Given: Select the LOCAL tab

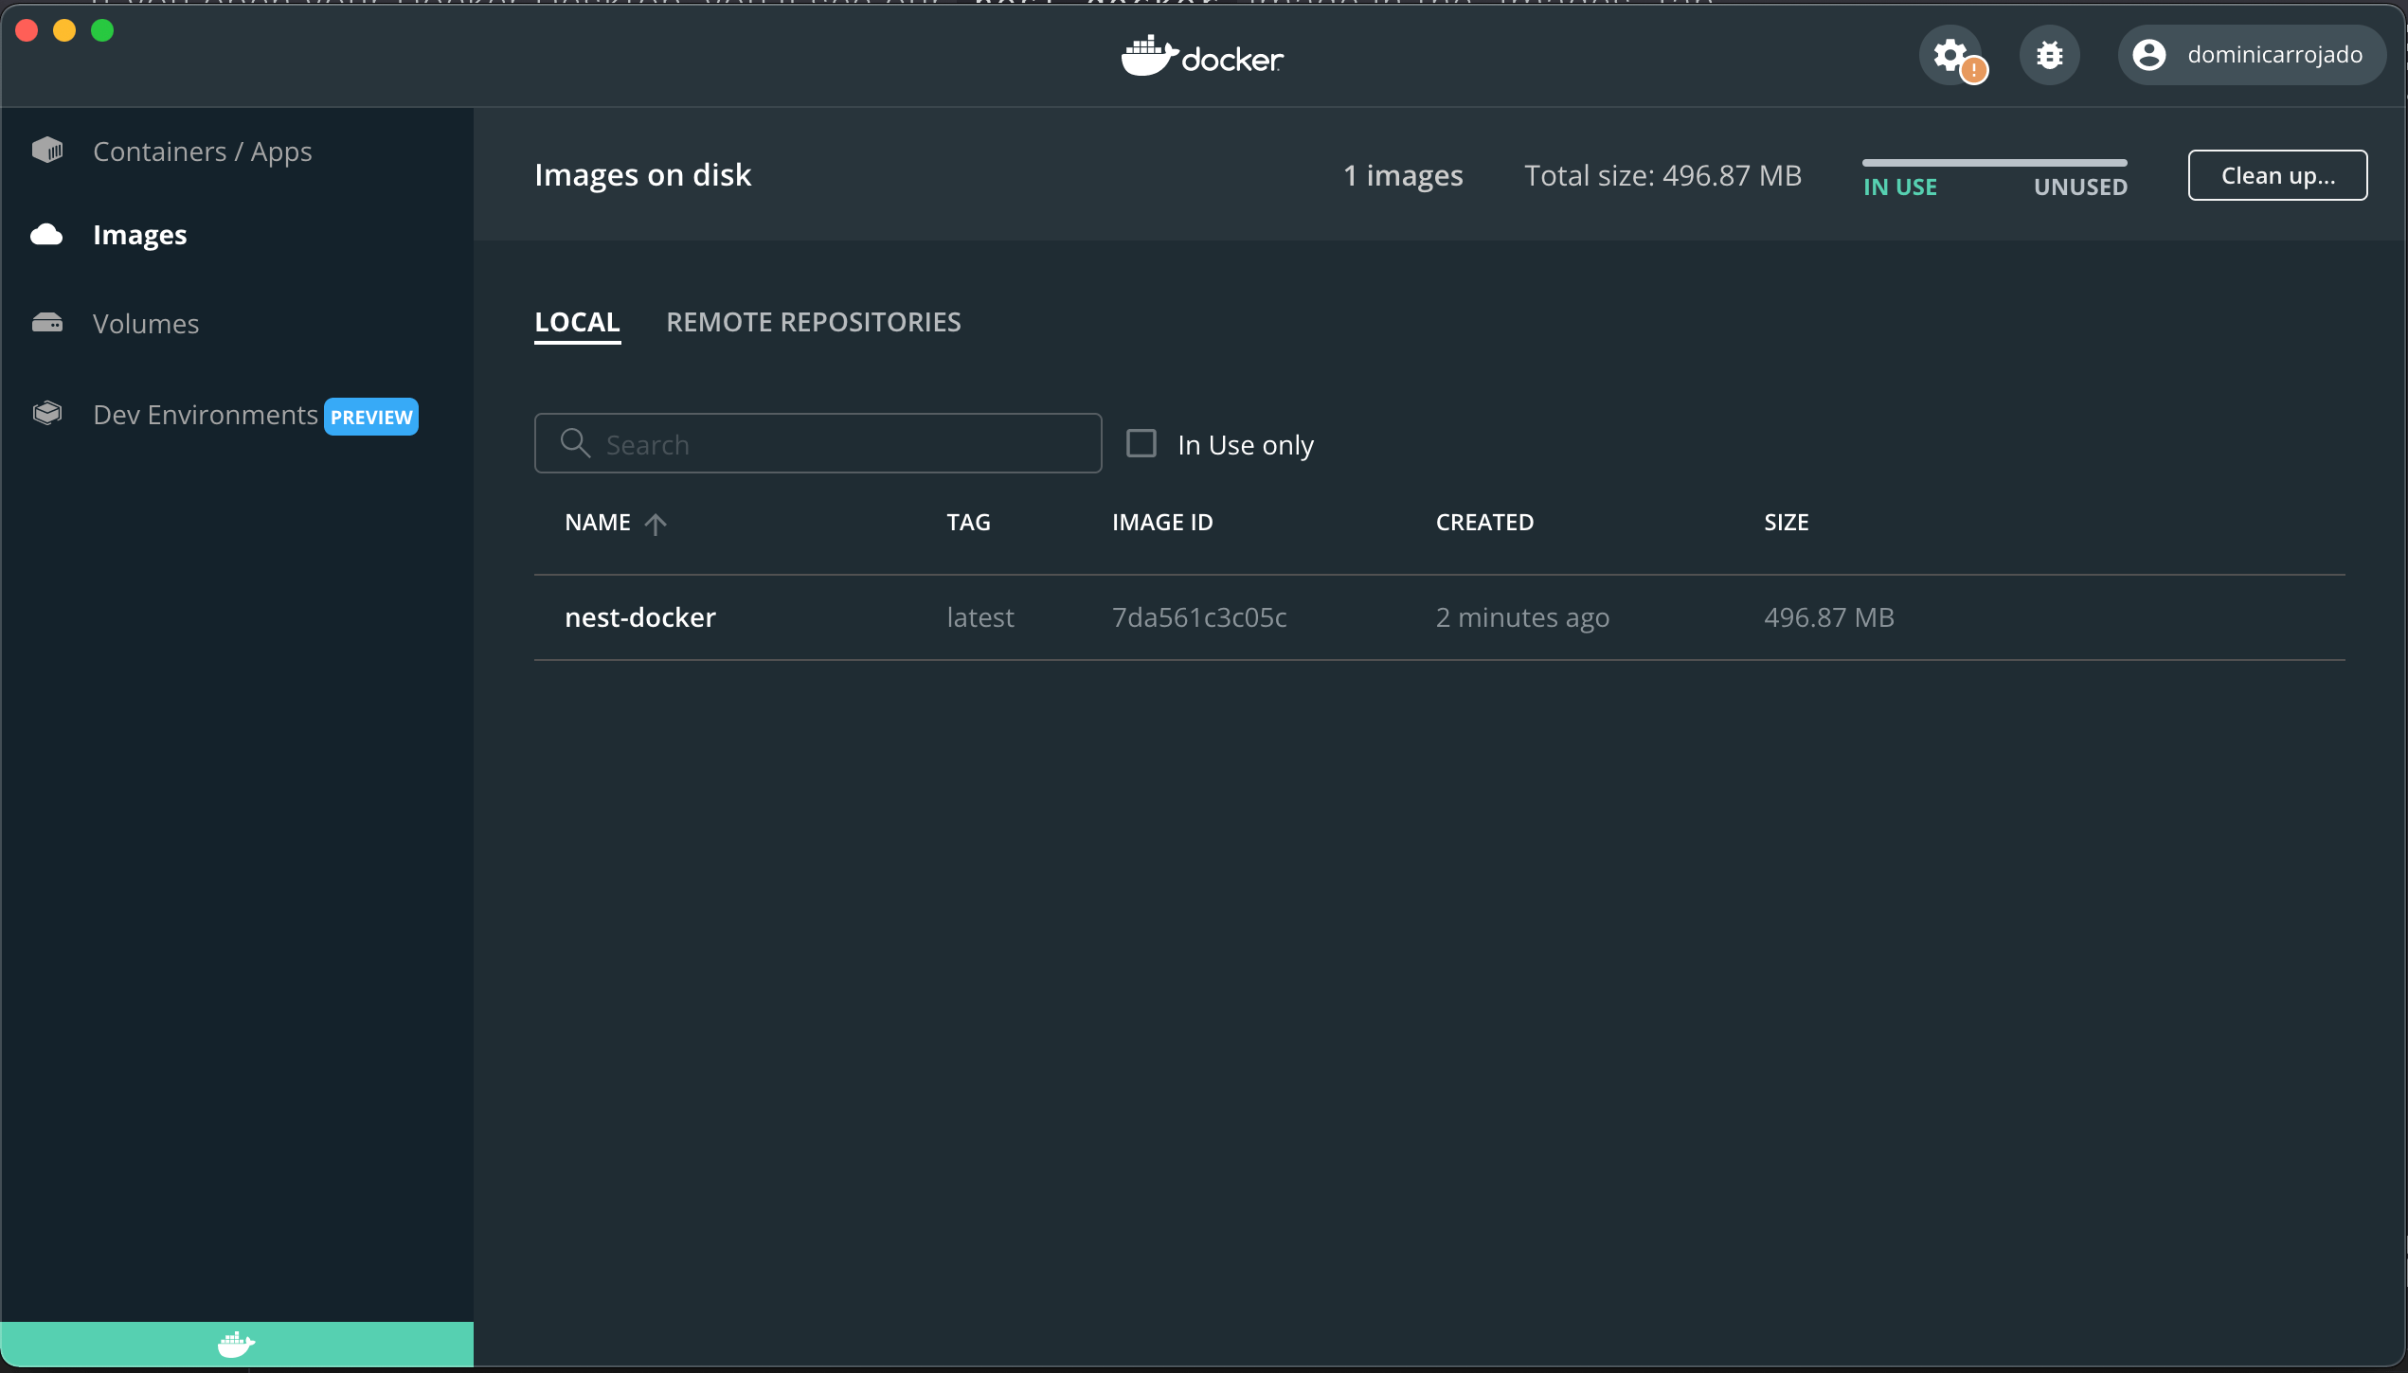Looking at the screenshot, I should tap(576, 321).
